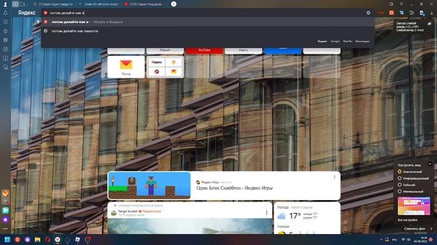
Task: Create a new tab group
Action: point(23,4)
